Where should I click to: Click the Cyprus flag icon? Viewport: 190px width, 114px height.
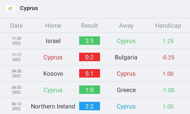point(11,8)
